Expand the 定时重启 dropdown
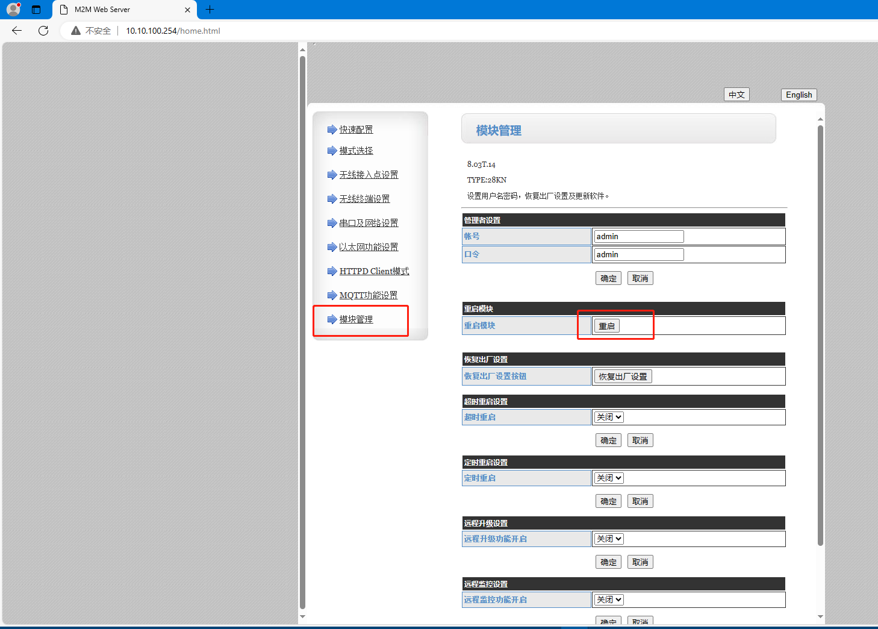This screenshot has width=878, height=629. [609, 478]
